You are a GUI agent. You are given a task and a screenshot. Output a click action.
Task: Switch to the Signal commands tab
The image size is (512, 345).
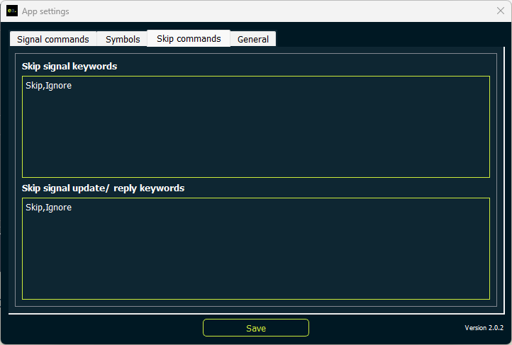(52, 40)
